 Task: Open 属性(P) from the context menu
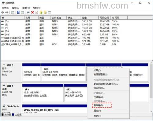tap(97, 111)
